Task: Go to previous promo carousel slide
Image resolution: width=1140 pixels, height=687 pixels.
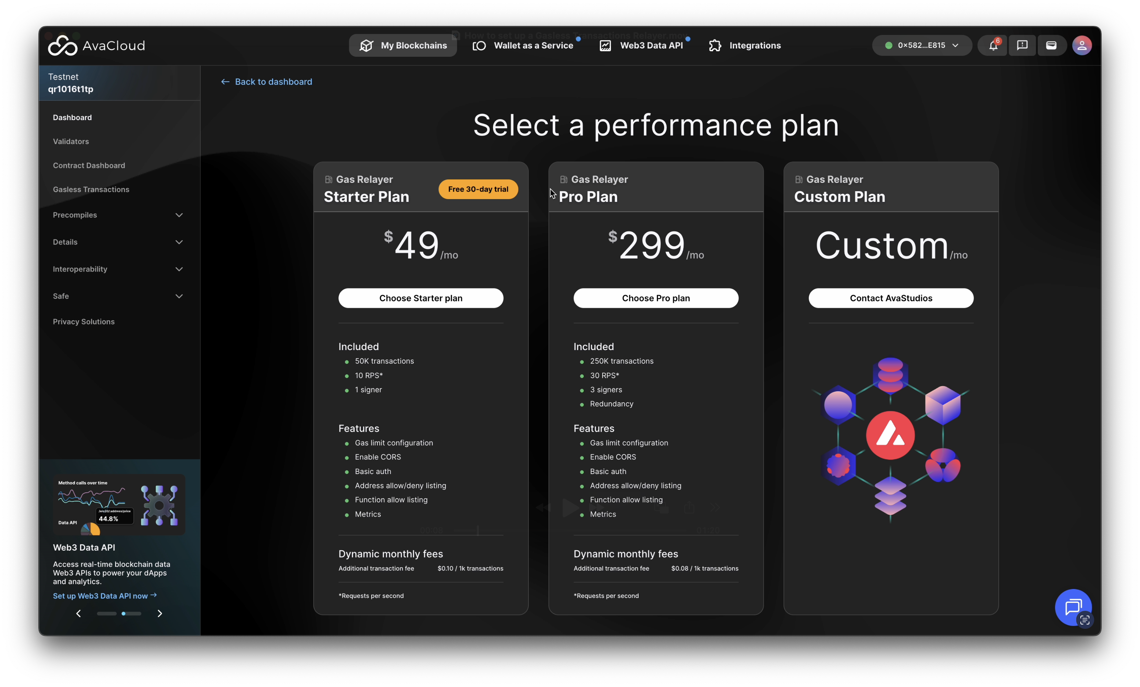Action: pyautogui.click(x=79, y=614)
